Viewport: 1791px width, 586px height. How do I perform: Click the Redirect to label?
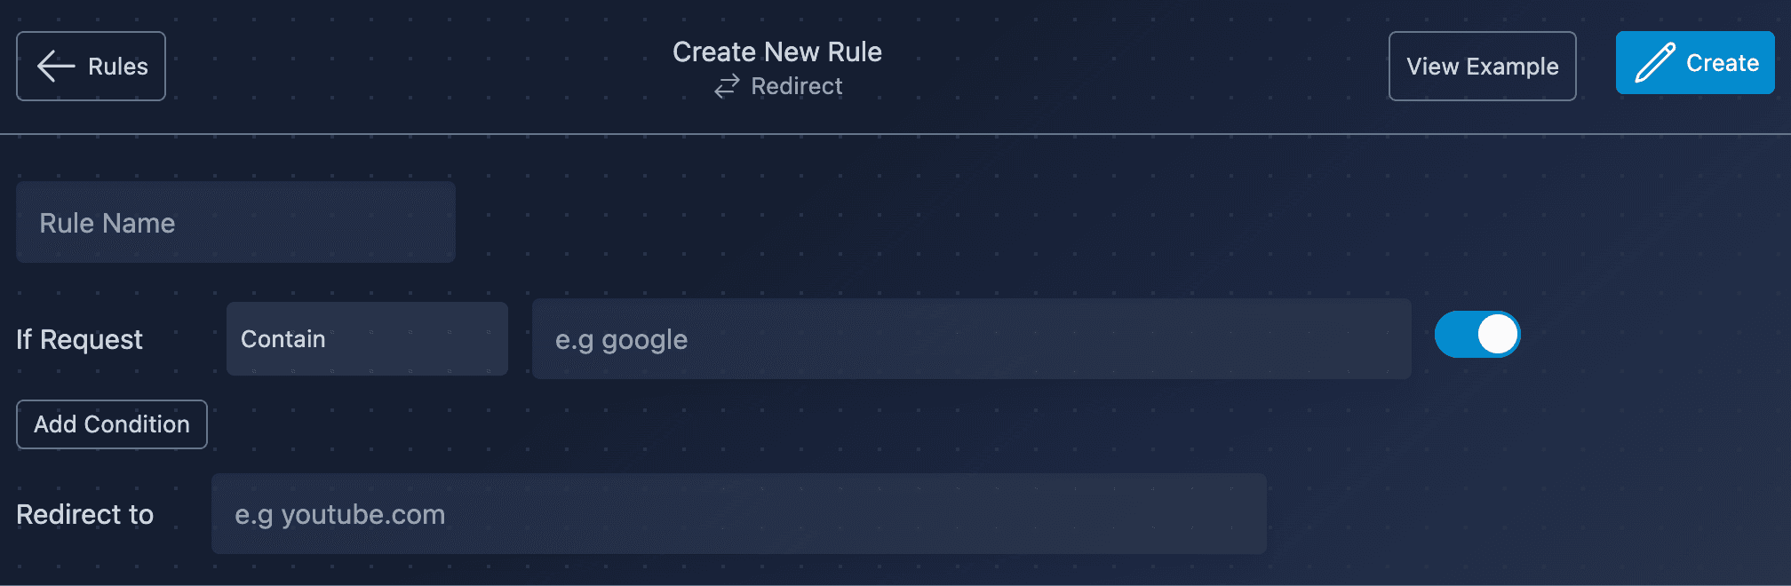tap(85, 514)
